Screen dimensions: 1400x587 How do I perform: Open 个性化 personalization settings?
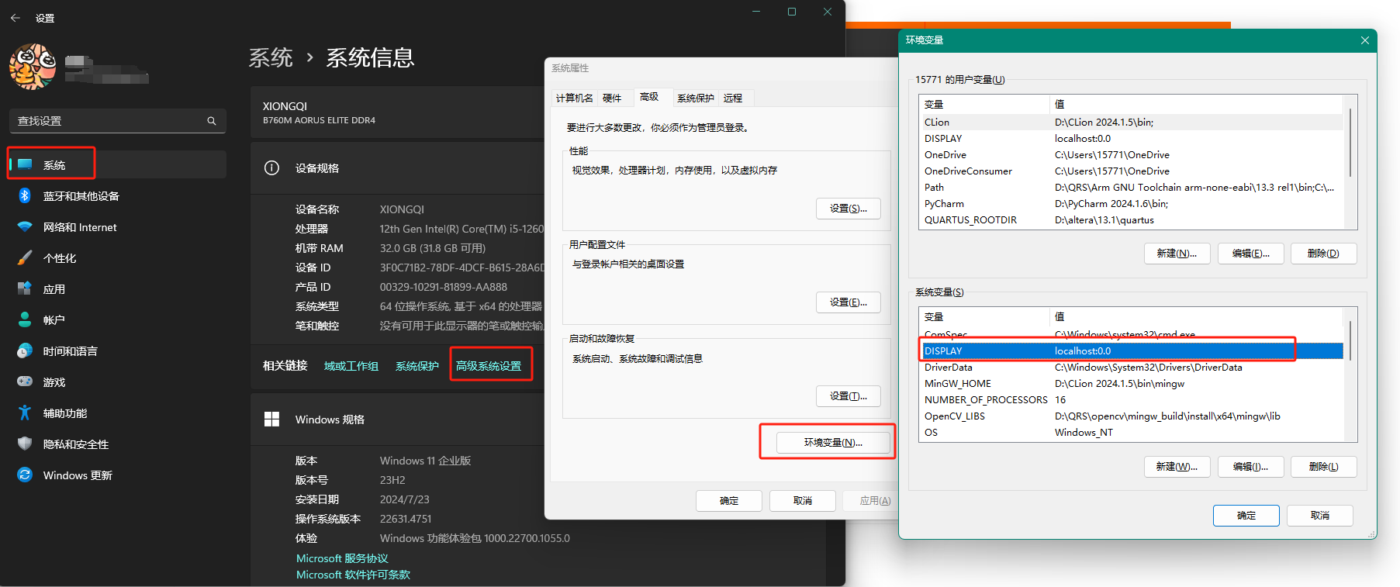[59, 258]
